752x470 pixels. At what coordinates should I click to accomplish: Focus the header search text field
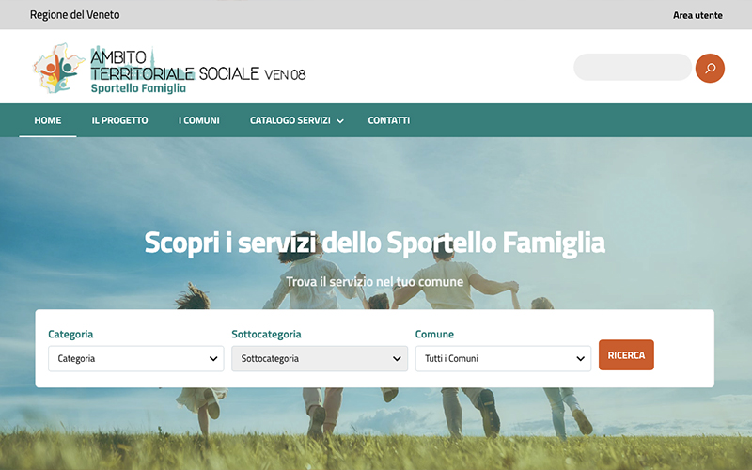click(x=633, y=67)
